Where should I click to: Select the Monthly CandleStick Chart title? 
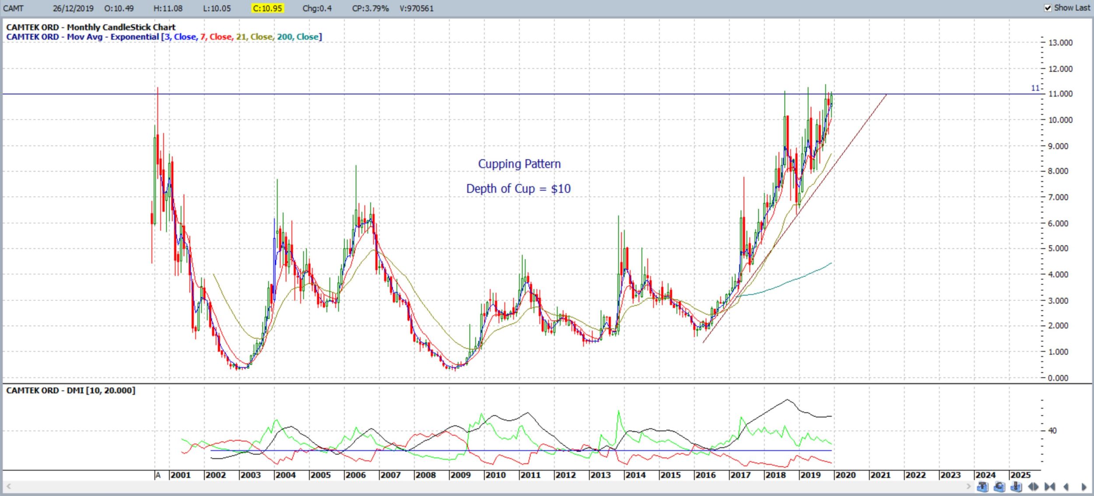tap(91, 27)
